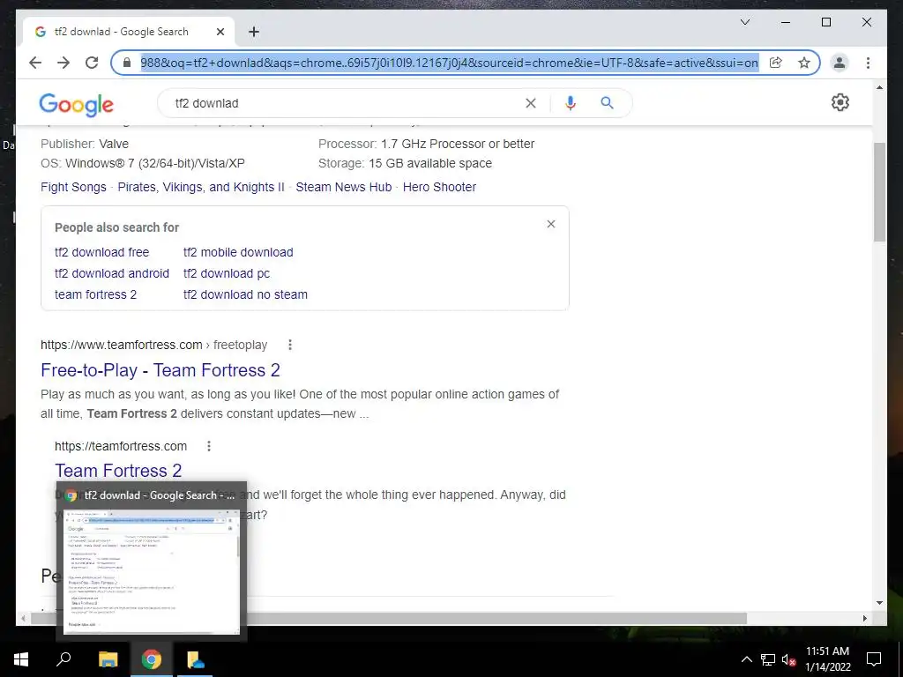The width and height of the screenshot is (903, 677).
Task: Open the tab search dropdown arrow
Action: pos(744,22)
